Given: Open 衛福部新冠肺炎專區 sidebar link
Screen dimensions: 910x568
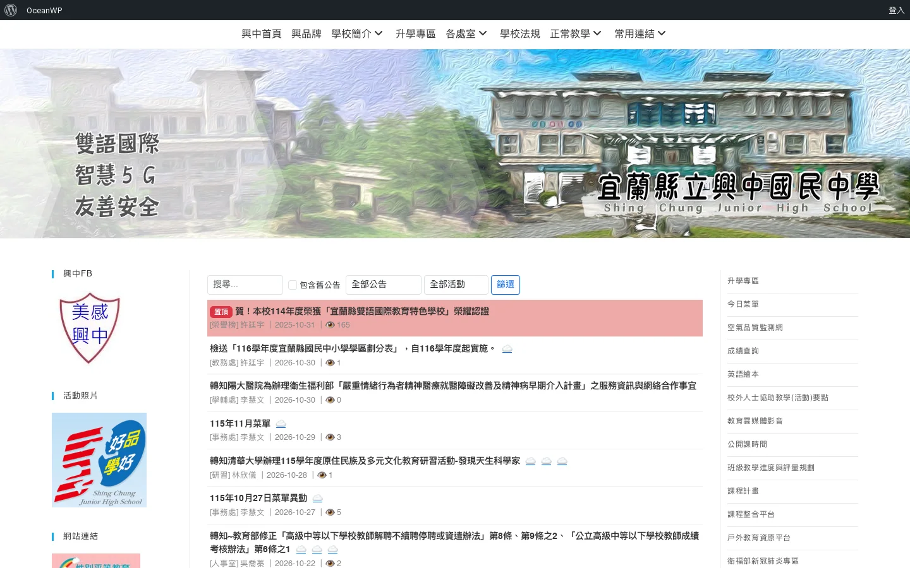Looking at the screenshot, I should tap(763, 561).
